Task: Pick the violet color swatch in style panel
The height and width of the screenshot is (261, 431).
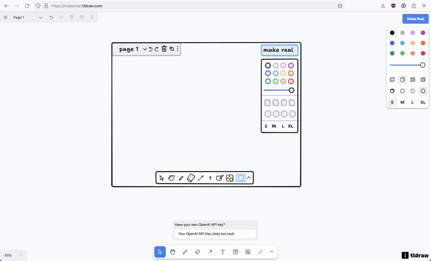Action: [x=423, y=33]
